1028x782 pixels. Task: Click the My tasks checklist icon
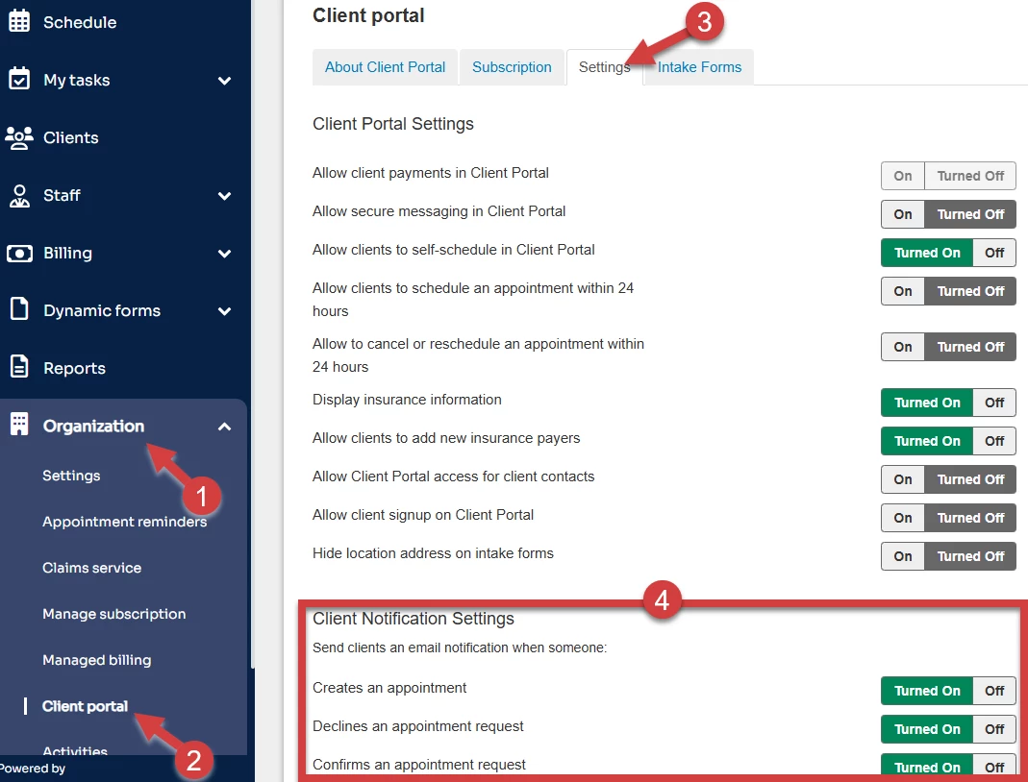click(x=19, y=79)
